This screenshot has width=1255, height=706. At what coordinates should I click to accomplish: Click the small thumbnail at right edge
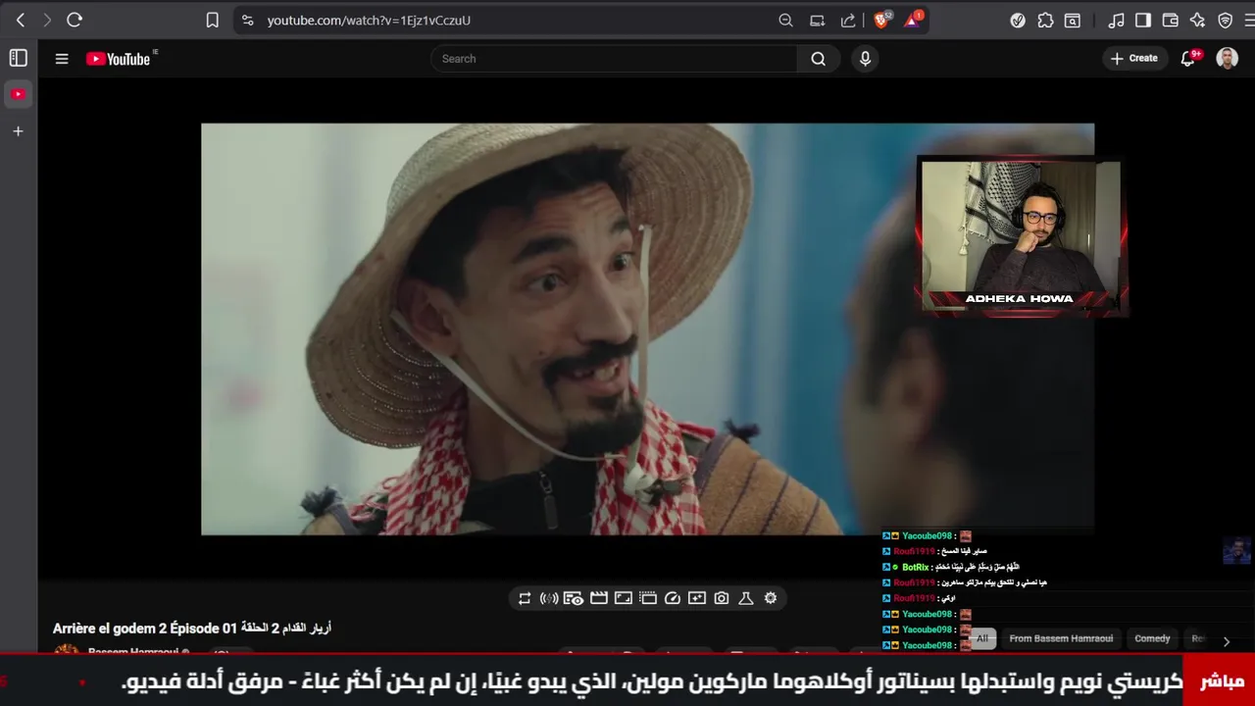(1236, 551)
